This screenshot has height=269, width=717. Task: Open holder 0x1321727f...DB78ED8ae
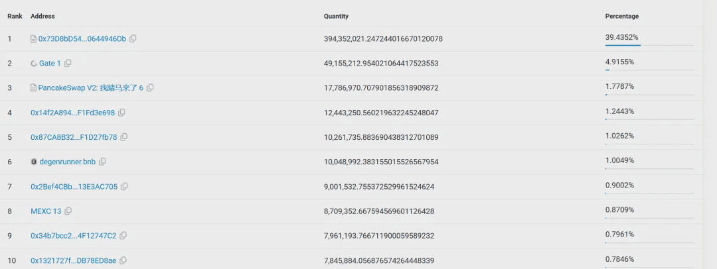pos(73,260)
